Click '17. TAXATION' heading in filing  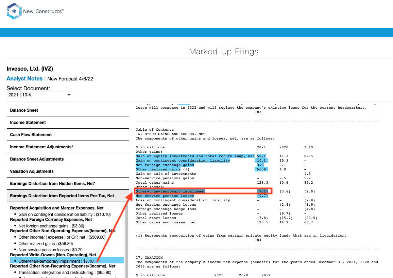point(149,258)
